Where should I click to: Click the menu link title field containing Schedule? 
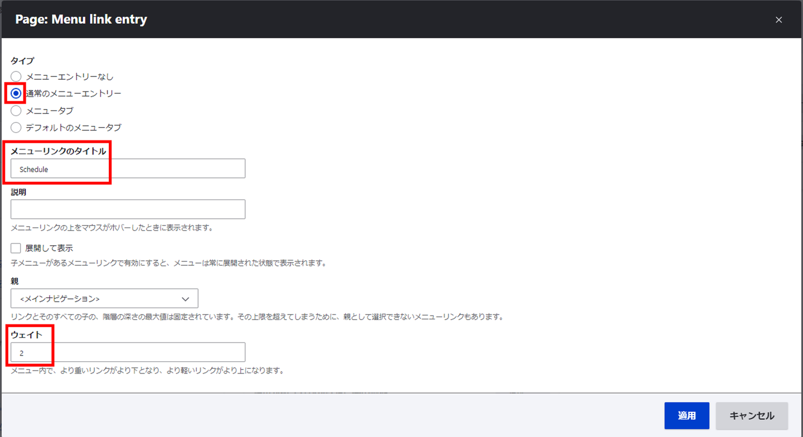(128, 169)
